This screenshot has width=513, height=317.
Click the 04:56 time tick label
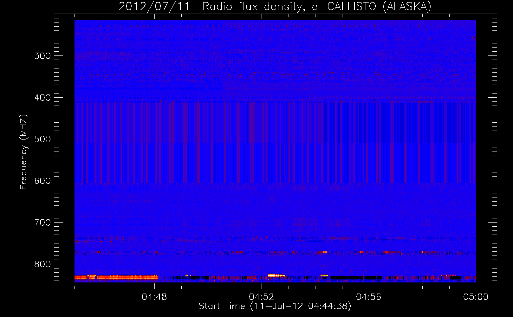point(369,297)
